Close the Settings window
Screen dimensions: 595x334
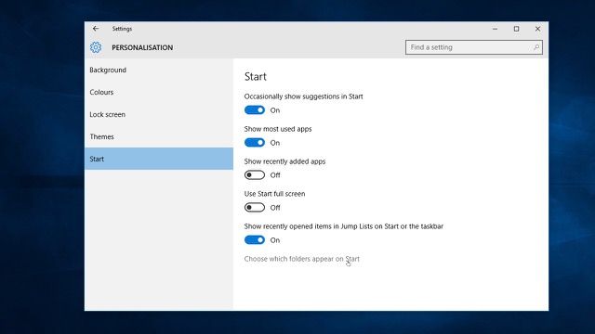pos(537,29)
